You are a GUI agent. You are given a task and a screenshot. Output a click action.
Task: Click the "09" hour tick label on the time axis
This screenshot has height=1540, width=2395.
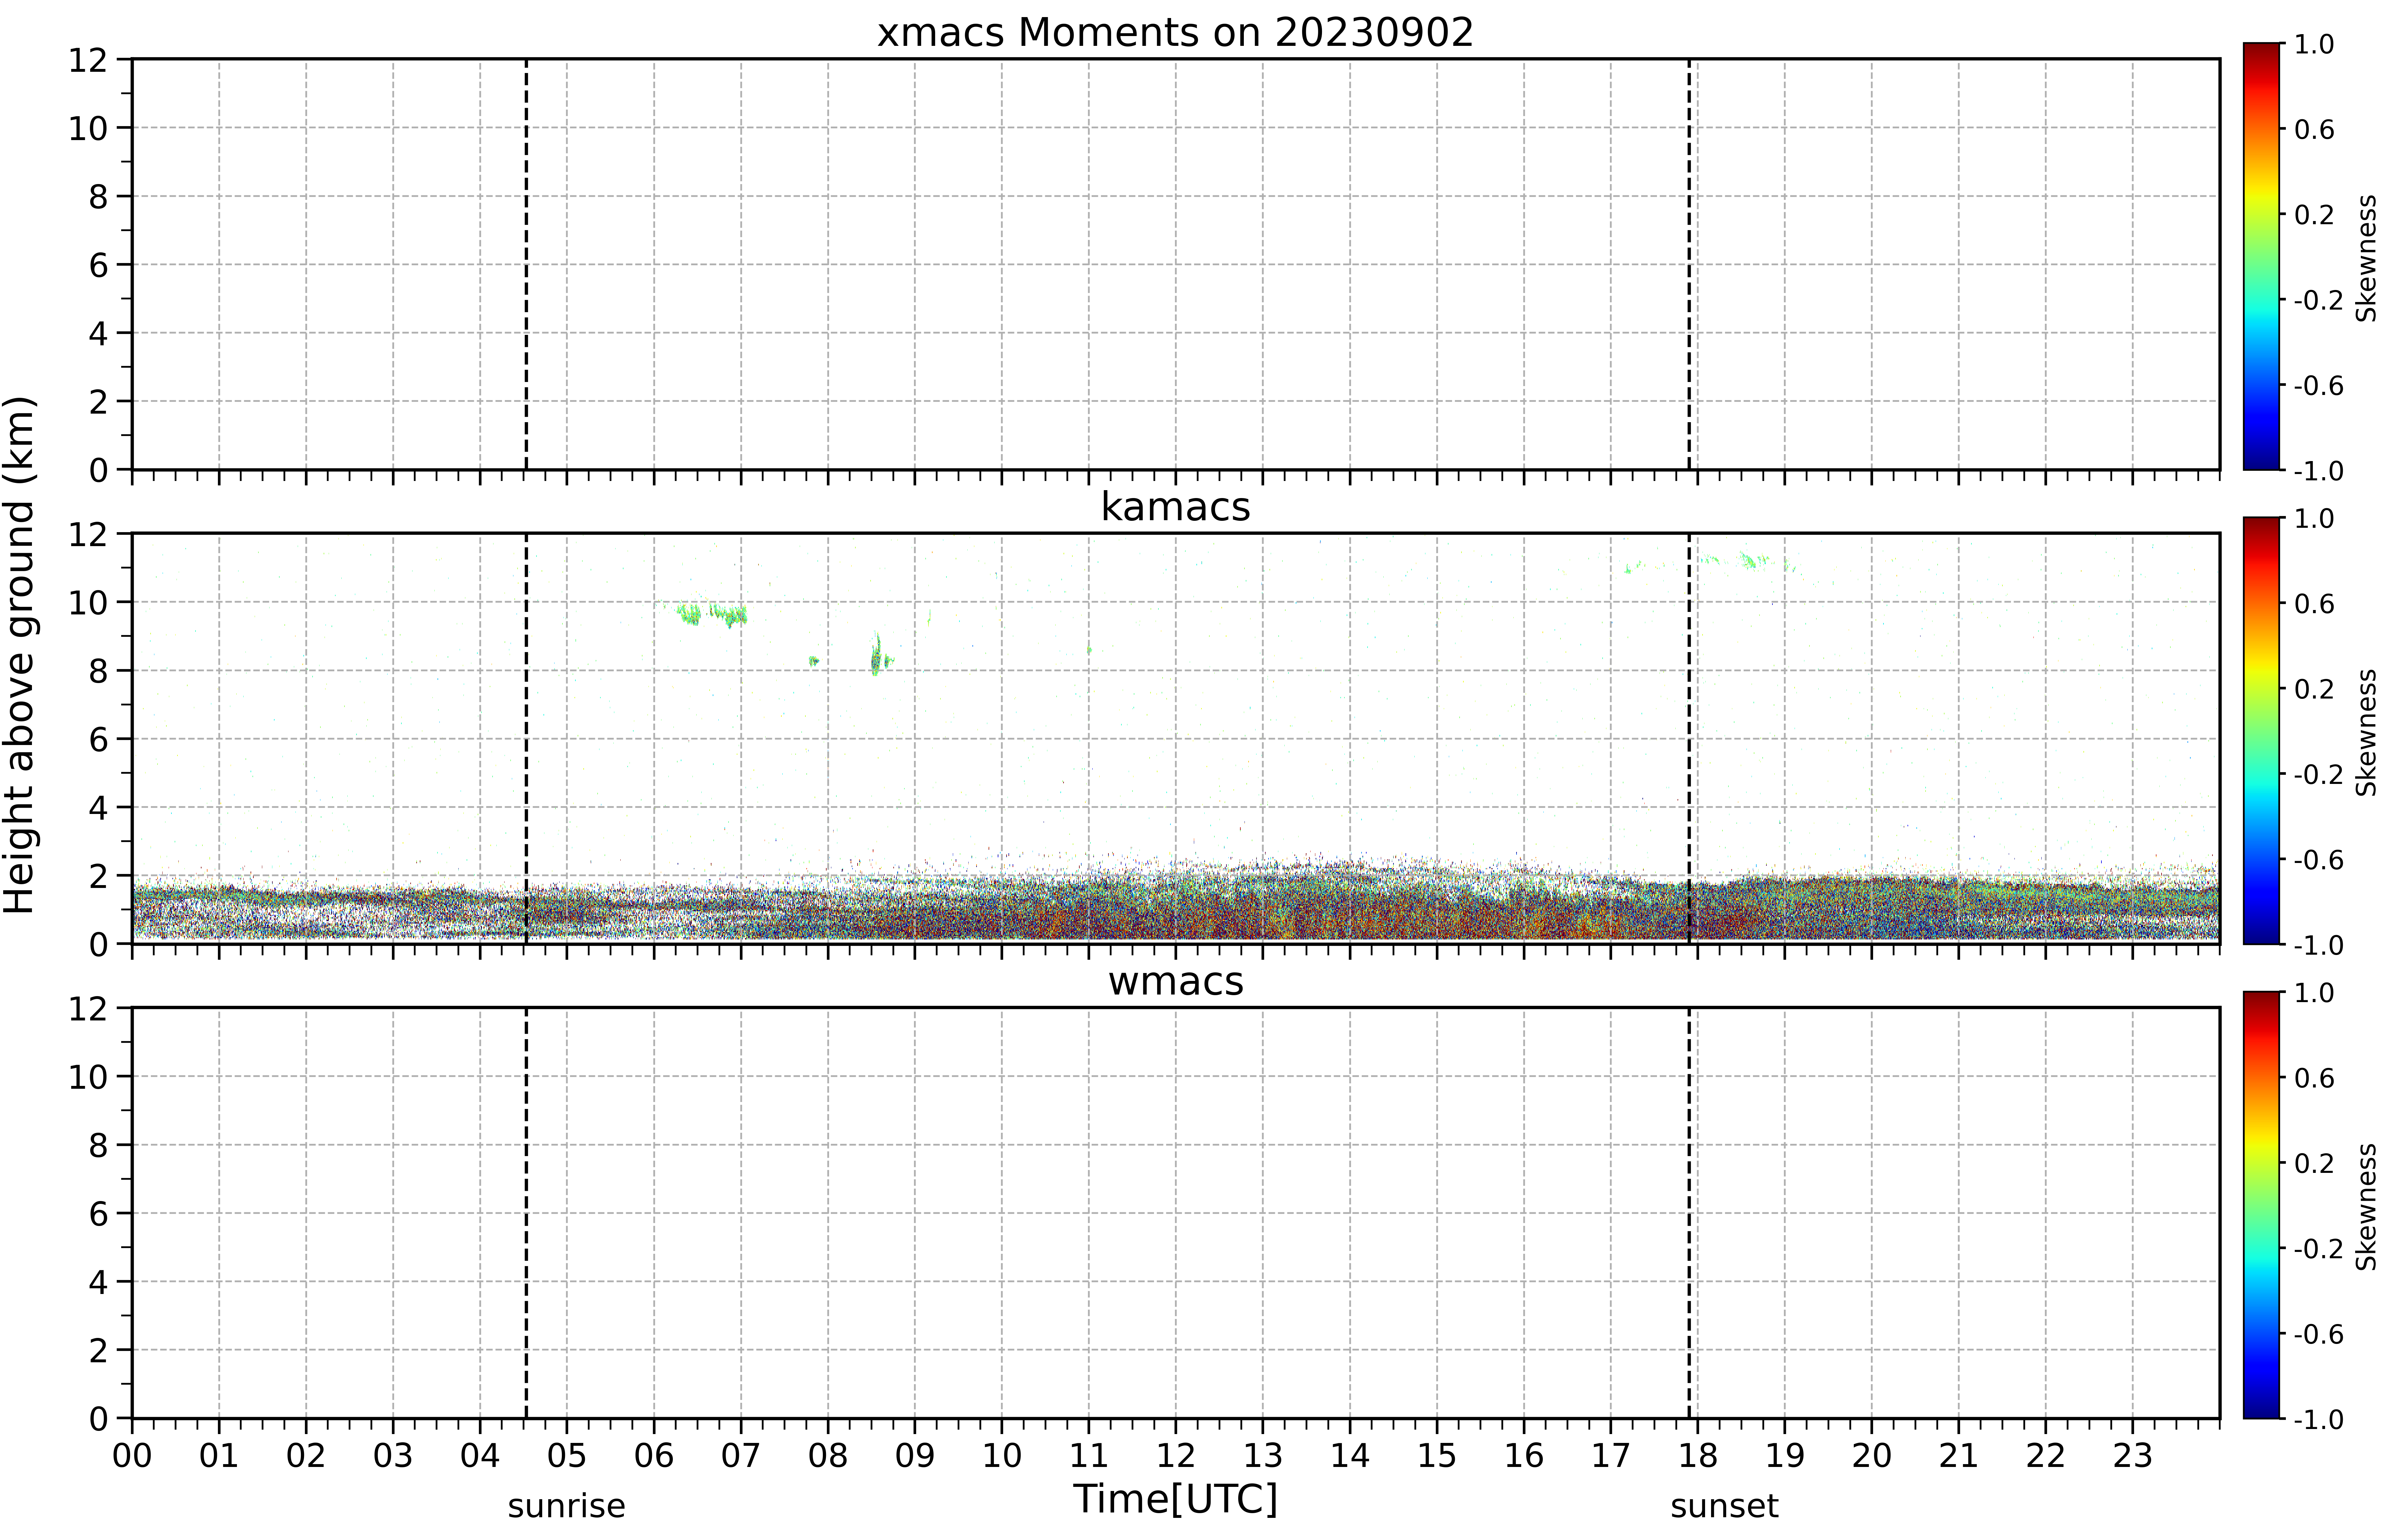[915, 1456]
